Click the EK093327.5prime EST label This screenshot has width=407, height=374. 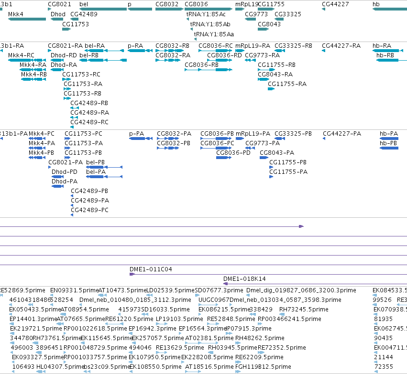(38, 357)
